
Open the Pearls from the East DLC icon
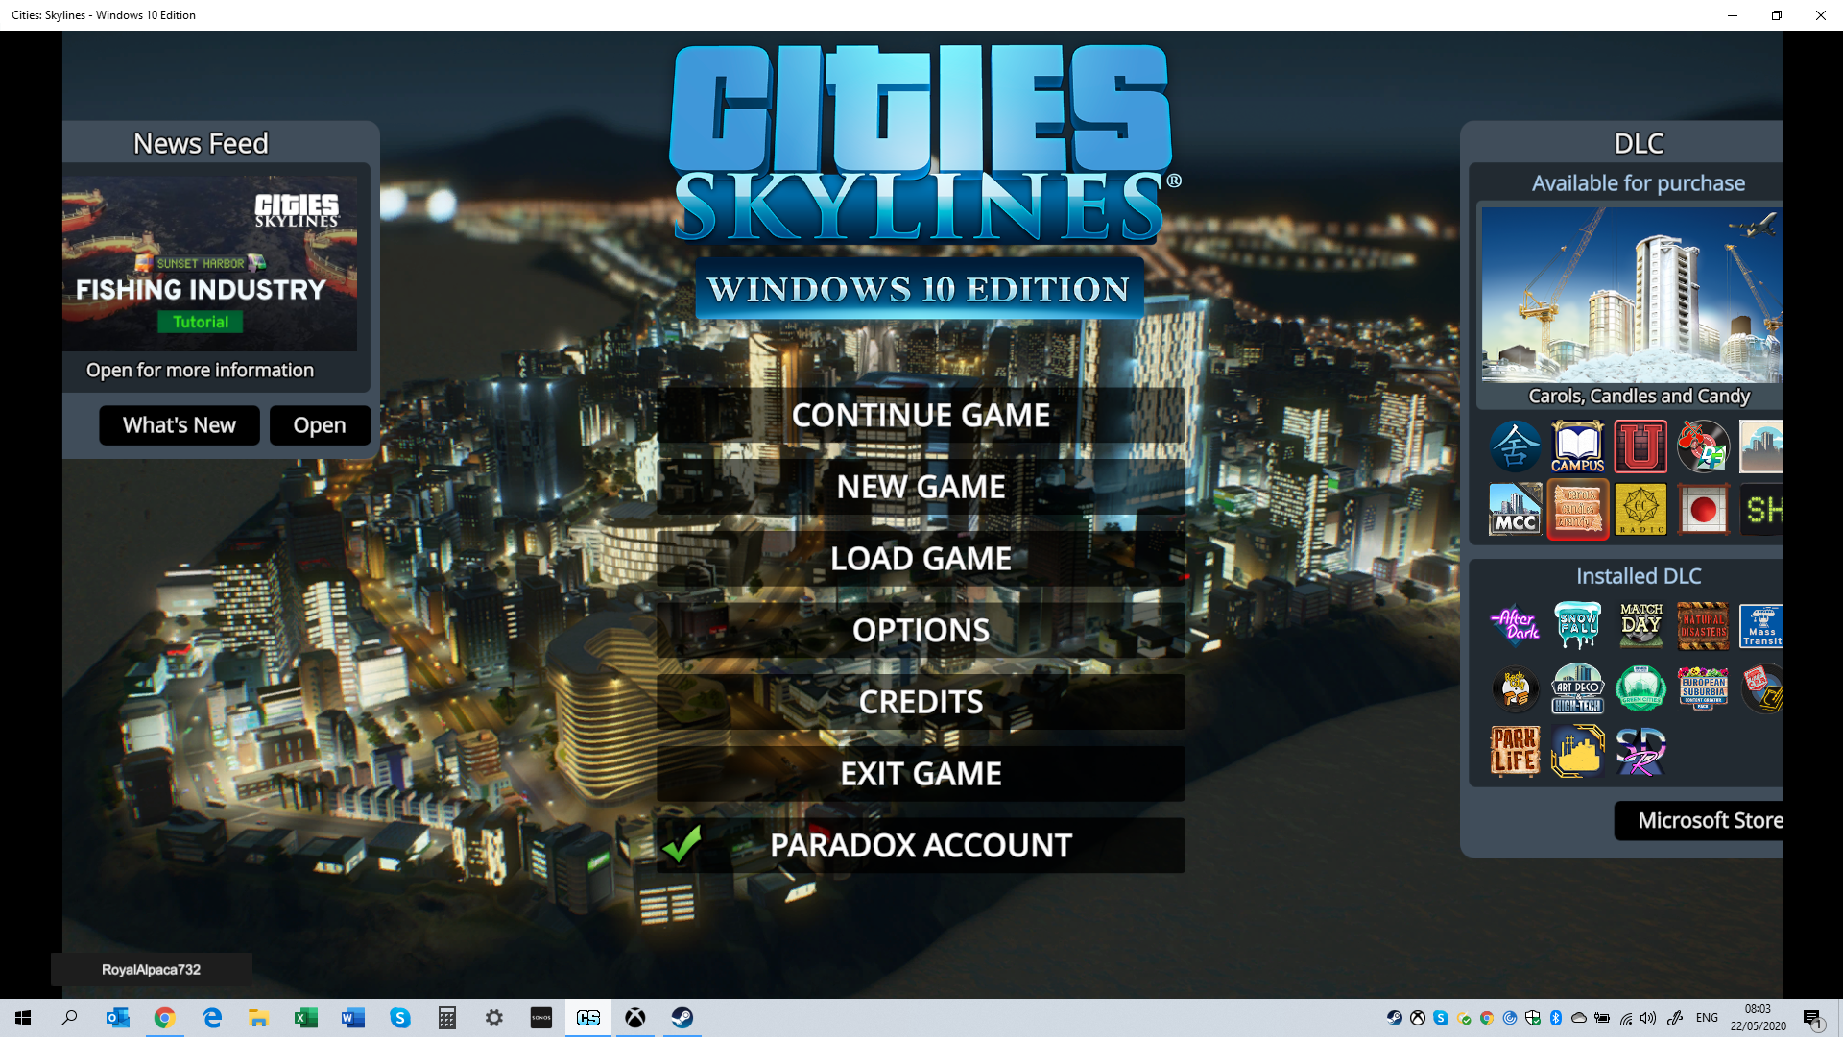click(x=1515, y=446)
